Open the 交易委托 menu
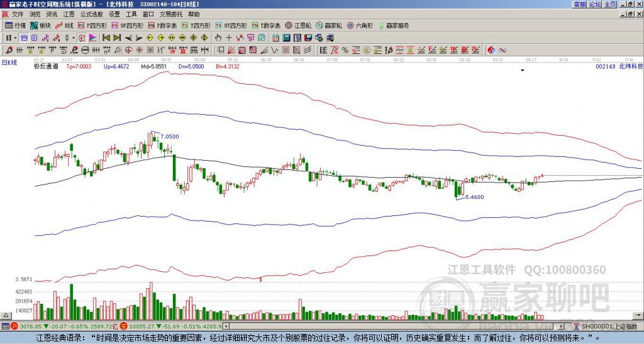The image size is (644, 344). (171, 14)
